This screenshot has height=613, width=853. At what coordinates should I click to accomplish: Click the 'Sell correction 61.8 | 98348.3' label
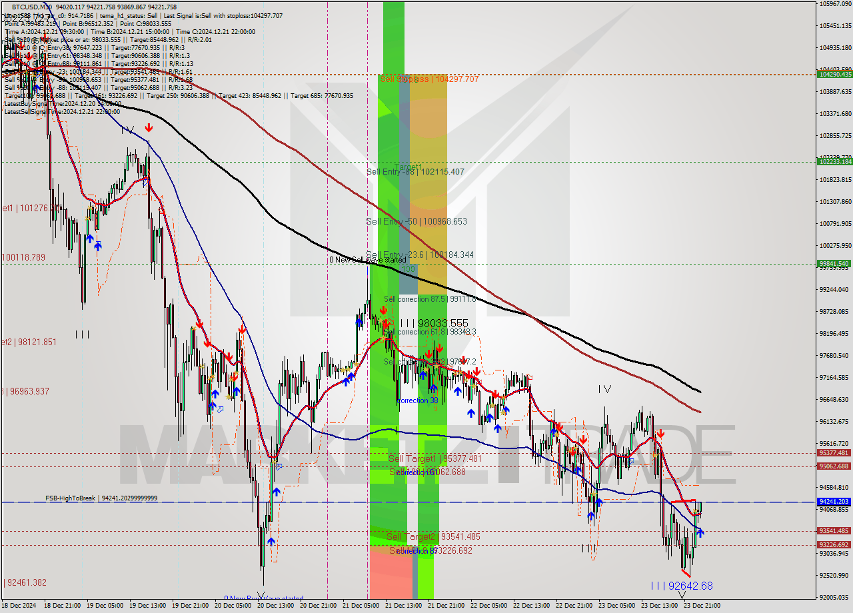[430, 332]
